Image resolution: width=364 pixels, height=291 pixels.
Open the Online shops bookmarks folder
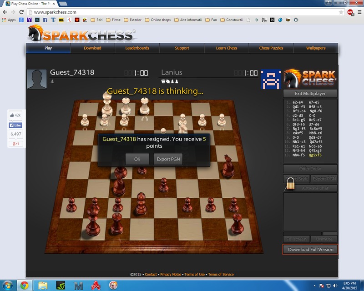(158, 20)
